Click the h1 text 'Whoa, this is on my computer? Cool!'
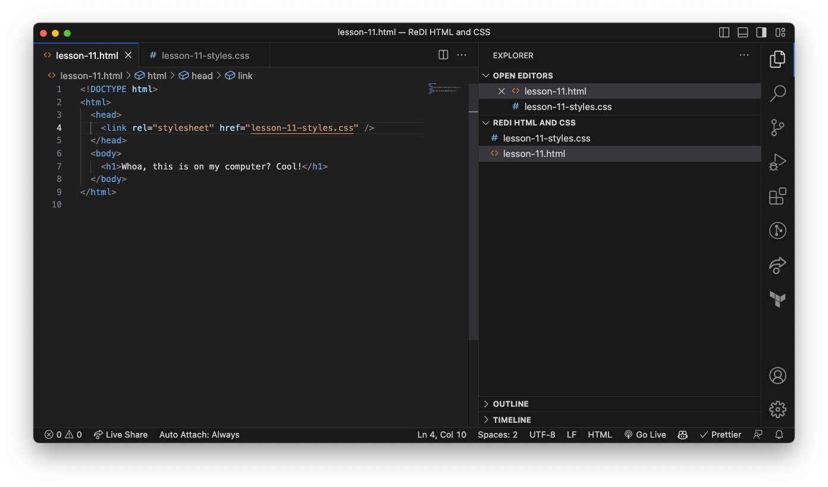This screenshot has height=487, width=828. point(212,166)
